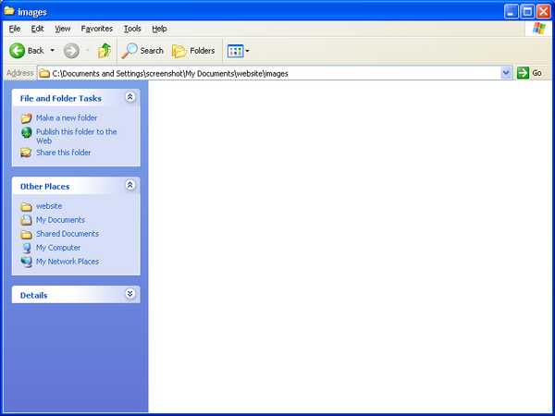Open the Tools menu

tap(132, 29)
